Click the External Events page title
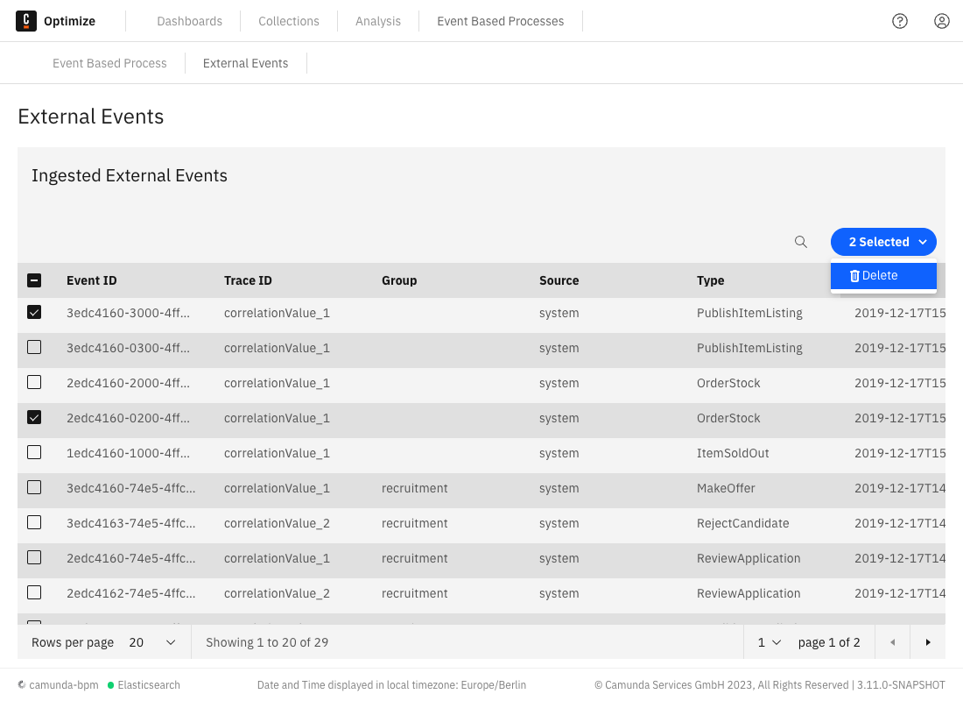 coord(91,117)
